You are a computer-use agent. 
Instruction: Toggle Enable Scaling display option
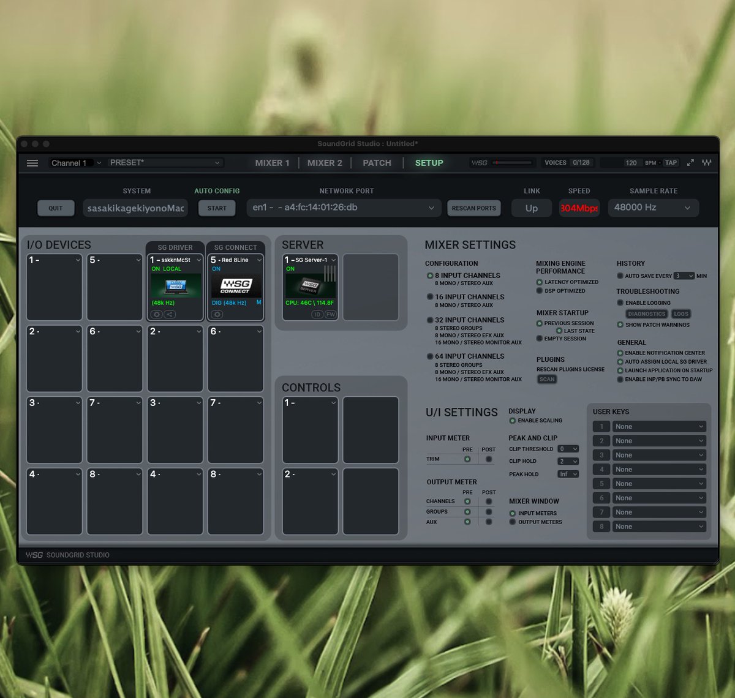click(512, 421)
